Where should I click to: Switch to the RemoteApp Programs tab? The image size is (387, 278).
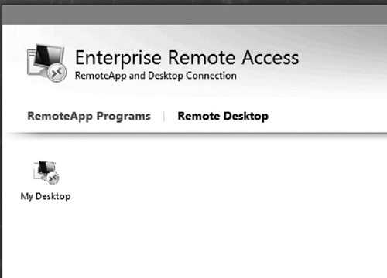89,117
